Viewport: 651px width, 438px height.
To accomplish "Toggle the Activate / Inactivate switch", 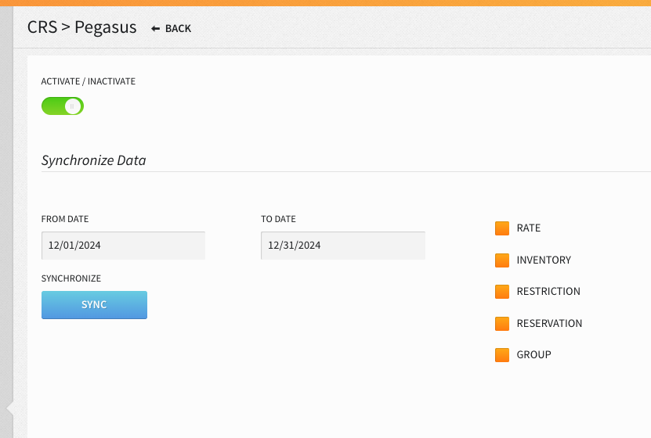I will [x=63, y=106].
